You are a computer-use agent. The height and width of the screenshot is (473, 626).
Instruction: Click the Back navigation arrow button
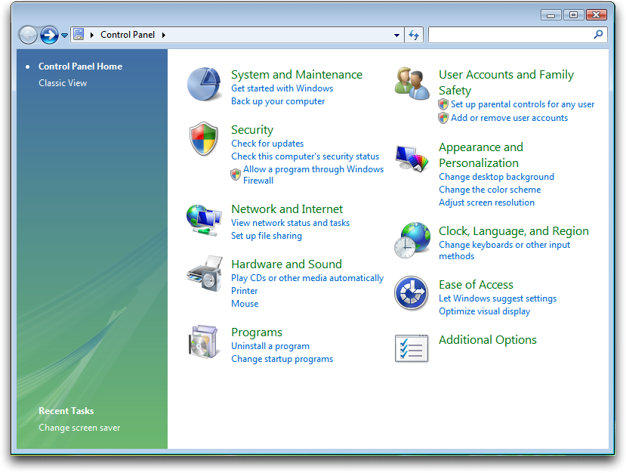28,36
